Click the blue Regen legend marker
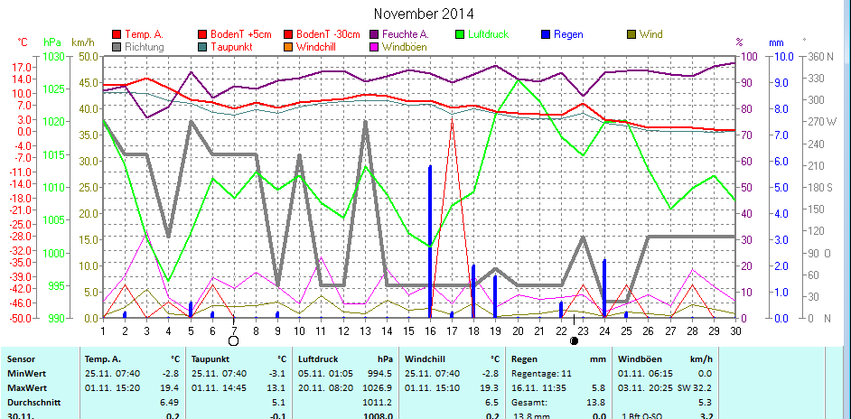 (546, 35)
